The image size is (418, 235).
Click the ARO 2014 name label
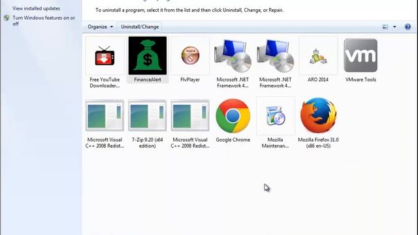tap(318, 80)
